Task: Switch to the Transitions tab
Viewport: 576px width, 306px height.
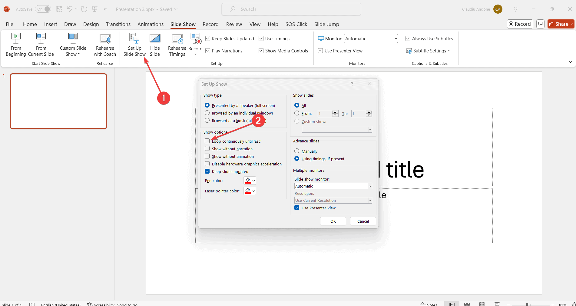Action: 118,24
